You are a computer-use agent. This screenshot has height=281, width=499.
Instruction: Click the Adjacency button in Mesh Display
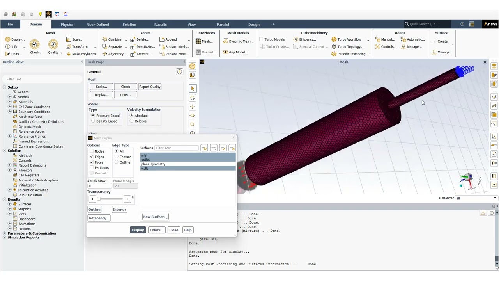coord(99,218)
